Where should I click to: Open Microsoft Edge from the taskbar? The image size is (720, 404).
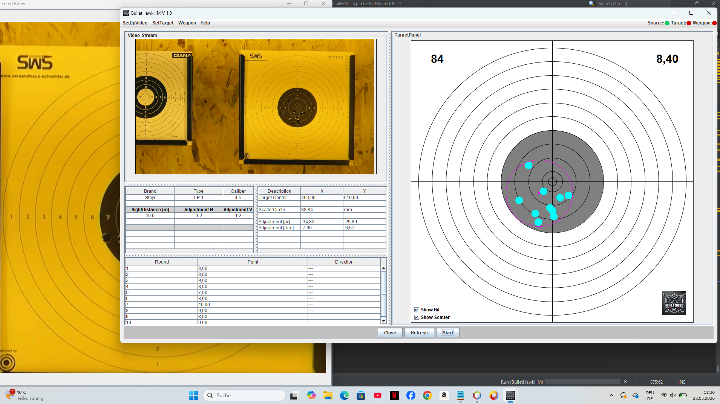point(344,395)
